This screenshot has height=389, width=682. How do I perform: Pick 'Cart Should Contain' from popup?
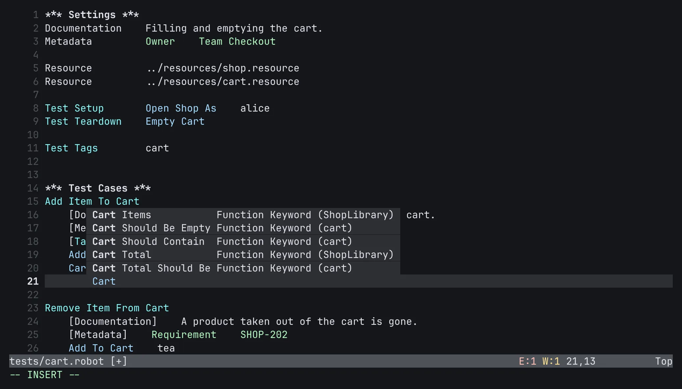click(x=243, y=241)
